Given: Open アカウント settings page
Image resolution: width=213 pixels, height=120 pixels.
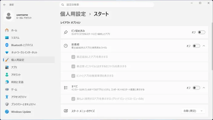Looking at the screenshot, I should point(29,75).
